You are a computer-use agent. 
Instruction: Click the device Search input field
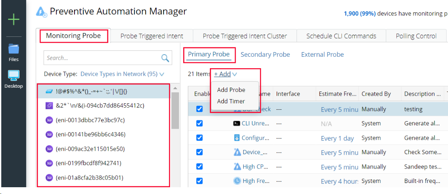[102, 58]
